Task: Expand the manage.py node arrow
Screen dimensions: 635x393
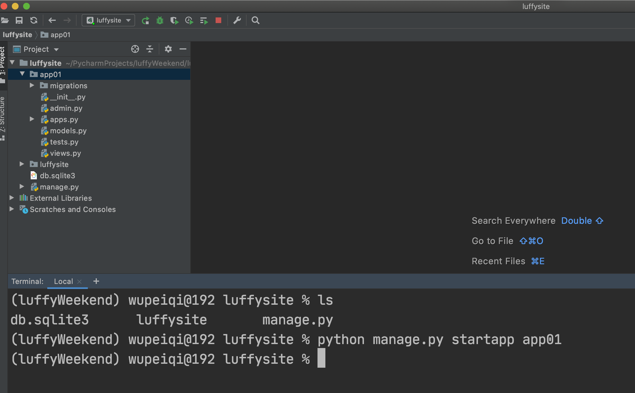Action: (22, 187)
